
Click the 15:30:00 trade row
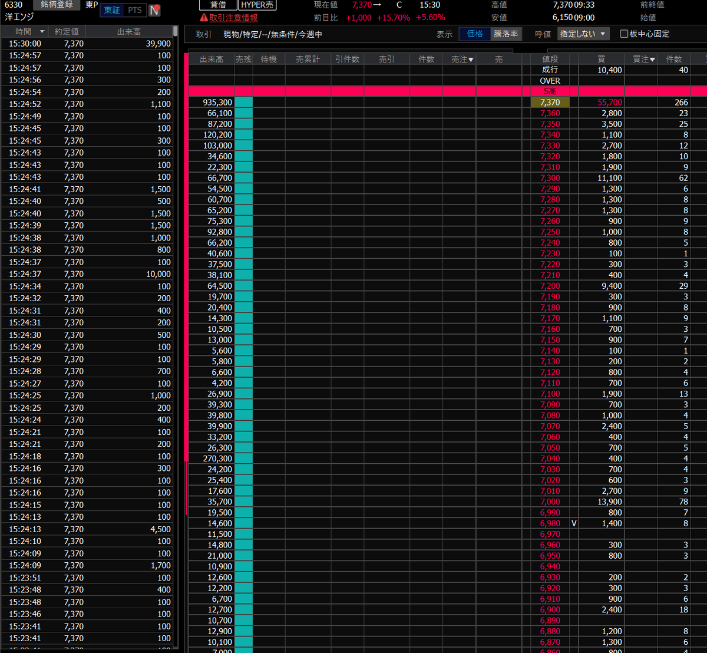[87, 44]
